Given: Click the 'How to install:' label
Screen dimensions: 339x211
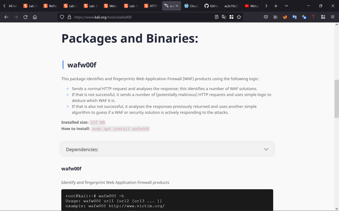Looking at the screenshot, I should coord(76,129).
